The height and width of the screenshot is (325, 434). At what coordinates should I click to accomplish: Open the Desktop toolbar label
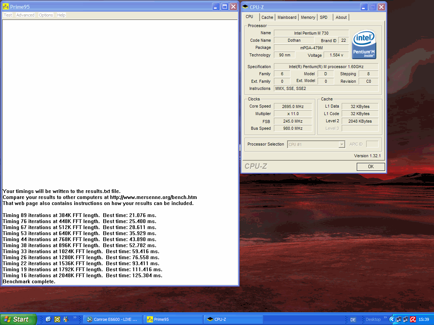click(x=373, y=319)
